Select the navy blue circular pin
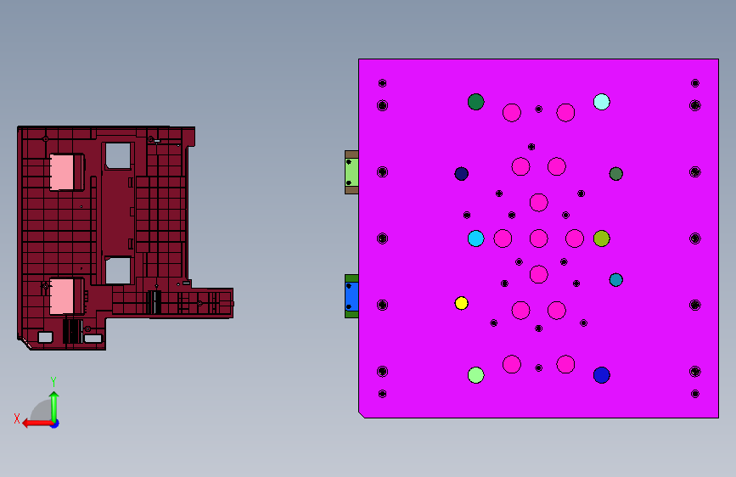736x477 pixels. (x=462, y=174)
